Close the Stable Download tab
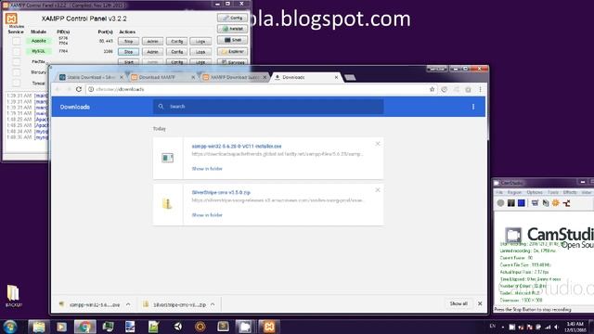Viewport: 594px width, 334px height. coord(122,77)
